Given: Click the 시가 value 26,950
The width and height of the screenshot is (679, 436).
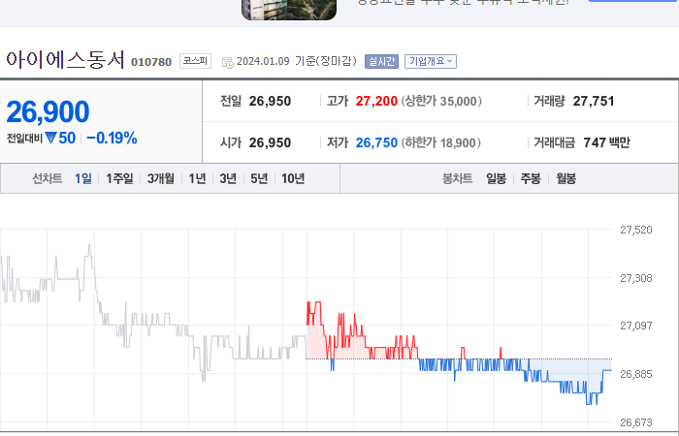Looking at the screenshot, I should [270, 142].
